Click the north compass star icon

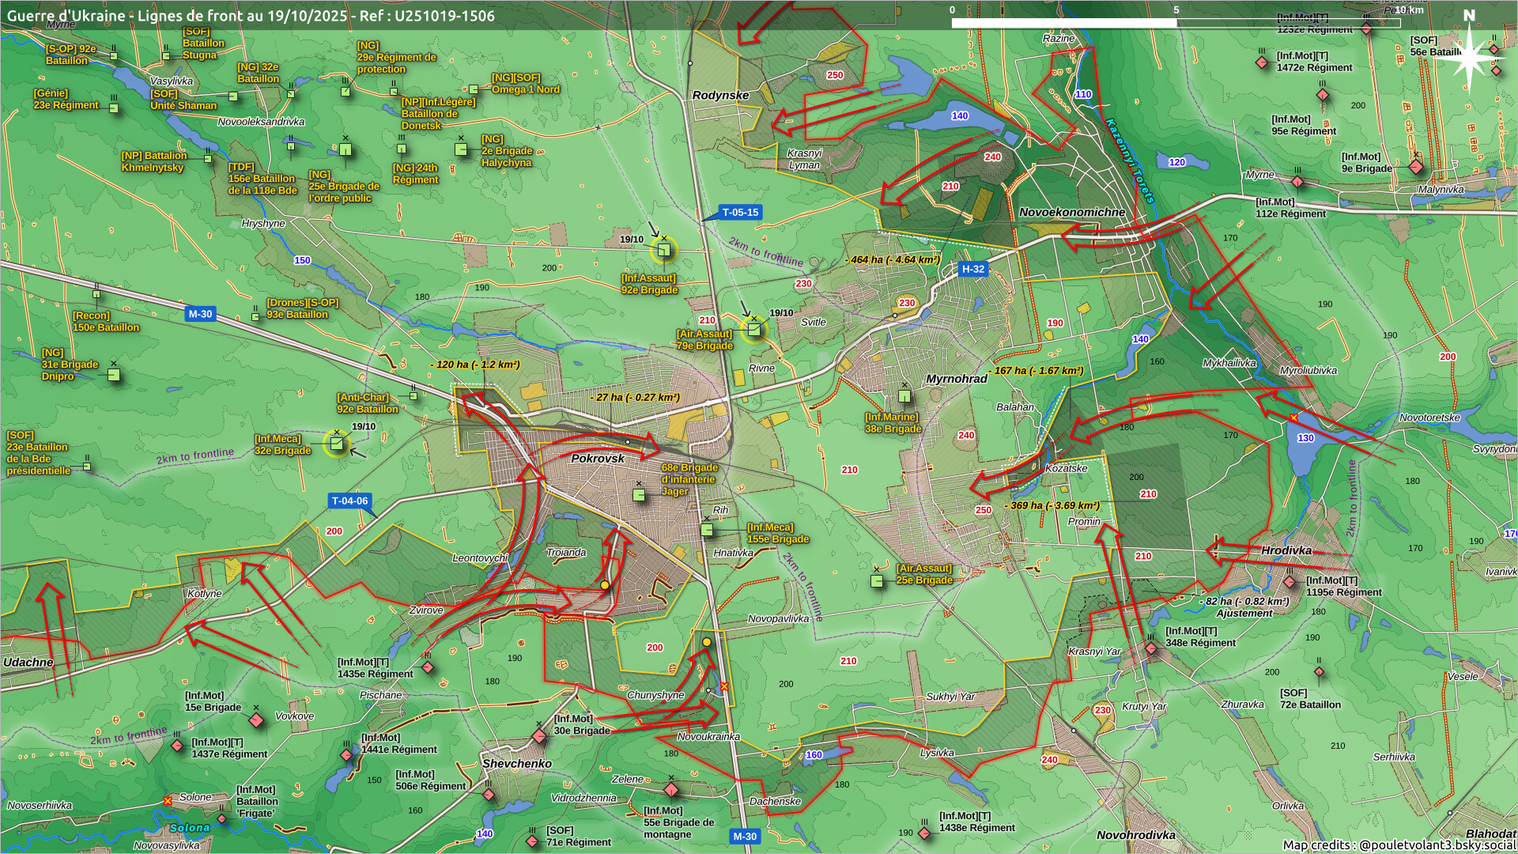[1469, 57]
